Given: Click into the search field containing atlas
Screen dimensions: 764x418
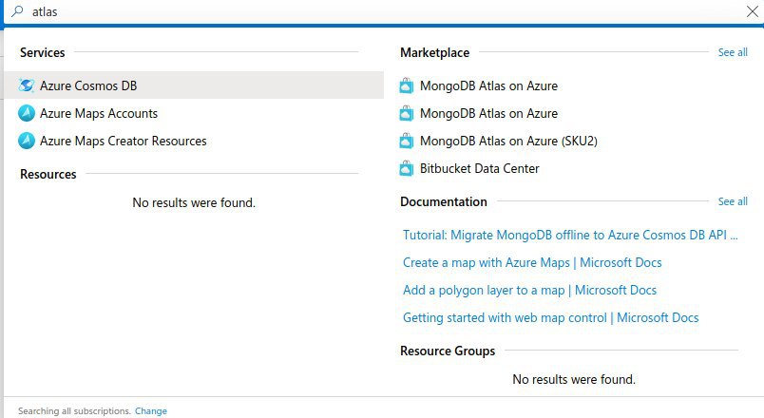Looking at the screenshot, I should 385,11.
